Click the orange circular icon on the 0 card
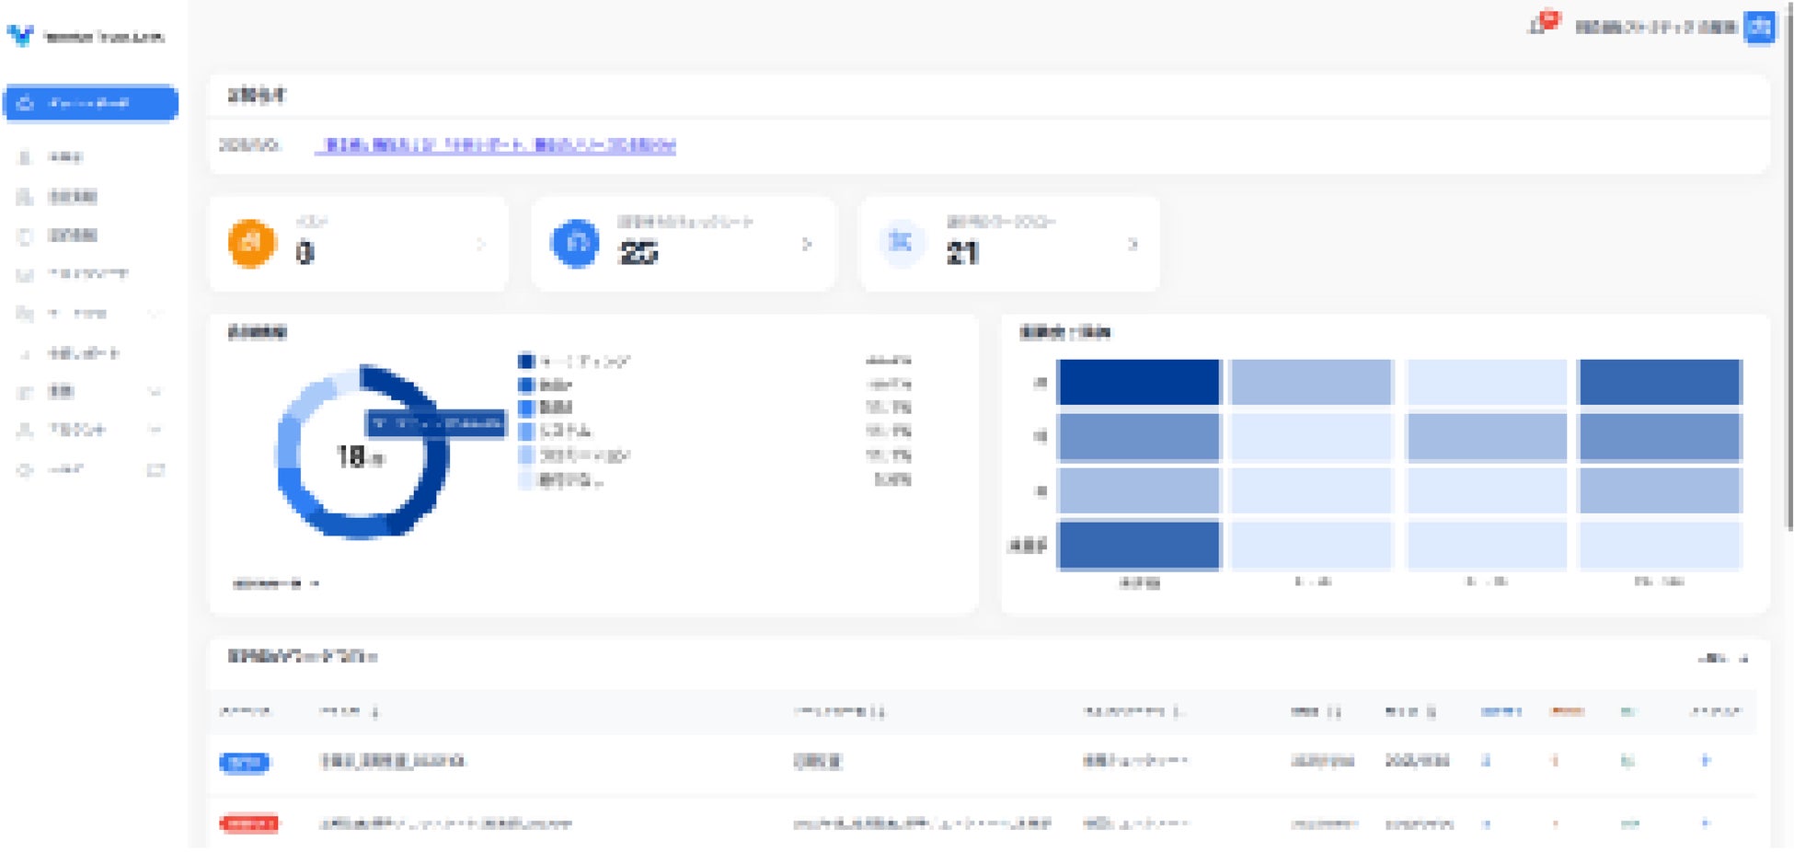 click(x=251, y=243)
